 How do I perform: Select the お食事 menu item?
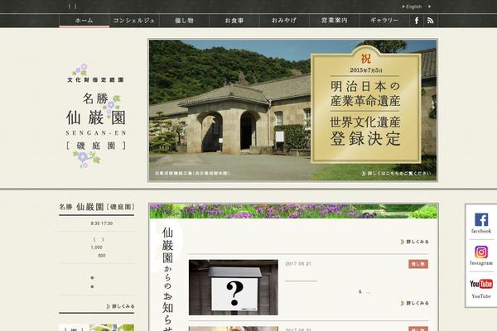coord(234,21)
